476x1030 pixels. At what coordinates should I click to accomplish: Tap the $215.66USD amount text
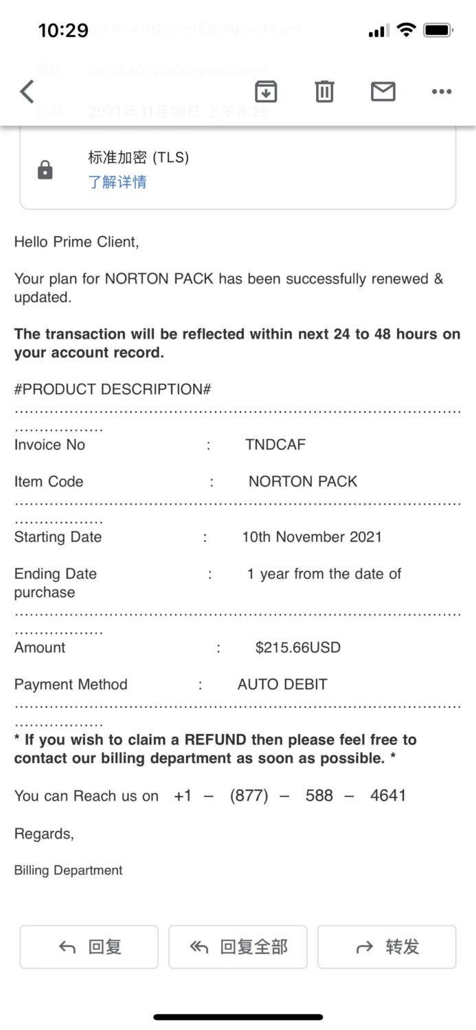click(297, 648)
